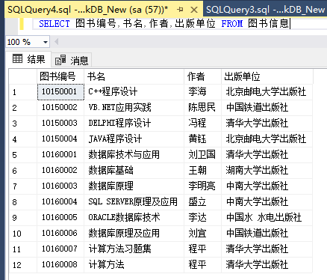
Task: Select cell 10150004
Action: (x=60, y=139)
